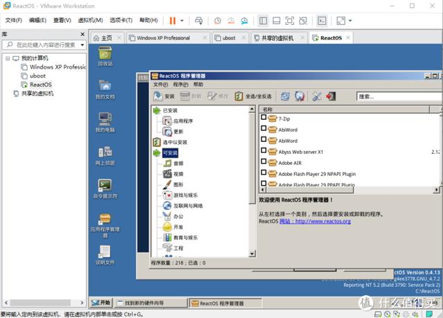Open the 应用程序管理器 desktop icon
Screen dimensions: 443x318
pos(105,225)
